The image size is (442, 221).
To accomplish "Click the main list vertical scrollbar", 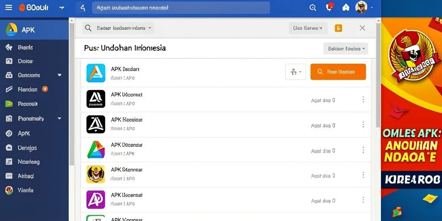I will pyautogui.click(x=378, y=75).
